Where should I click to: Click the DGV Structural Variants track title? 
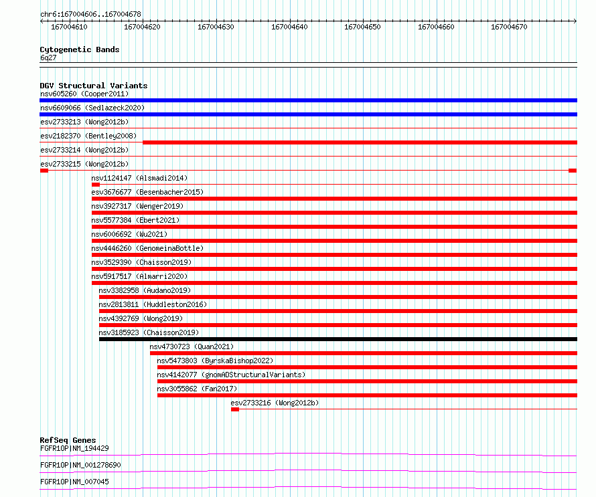94,86
